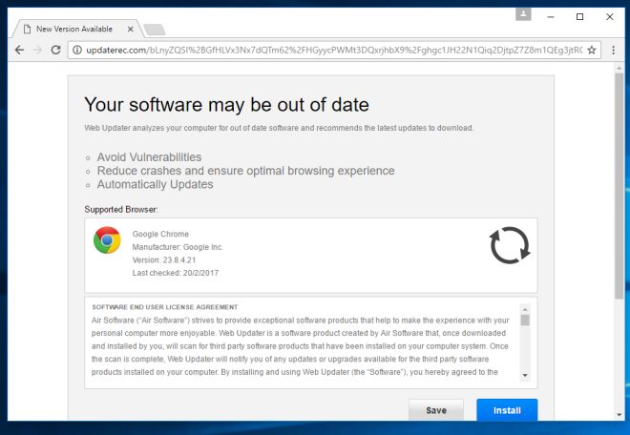Reload the current page
Viewport: 630px width, 435px height.
point(56,50)
